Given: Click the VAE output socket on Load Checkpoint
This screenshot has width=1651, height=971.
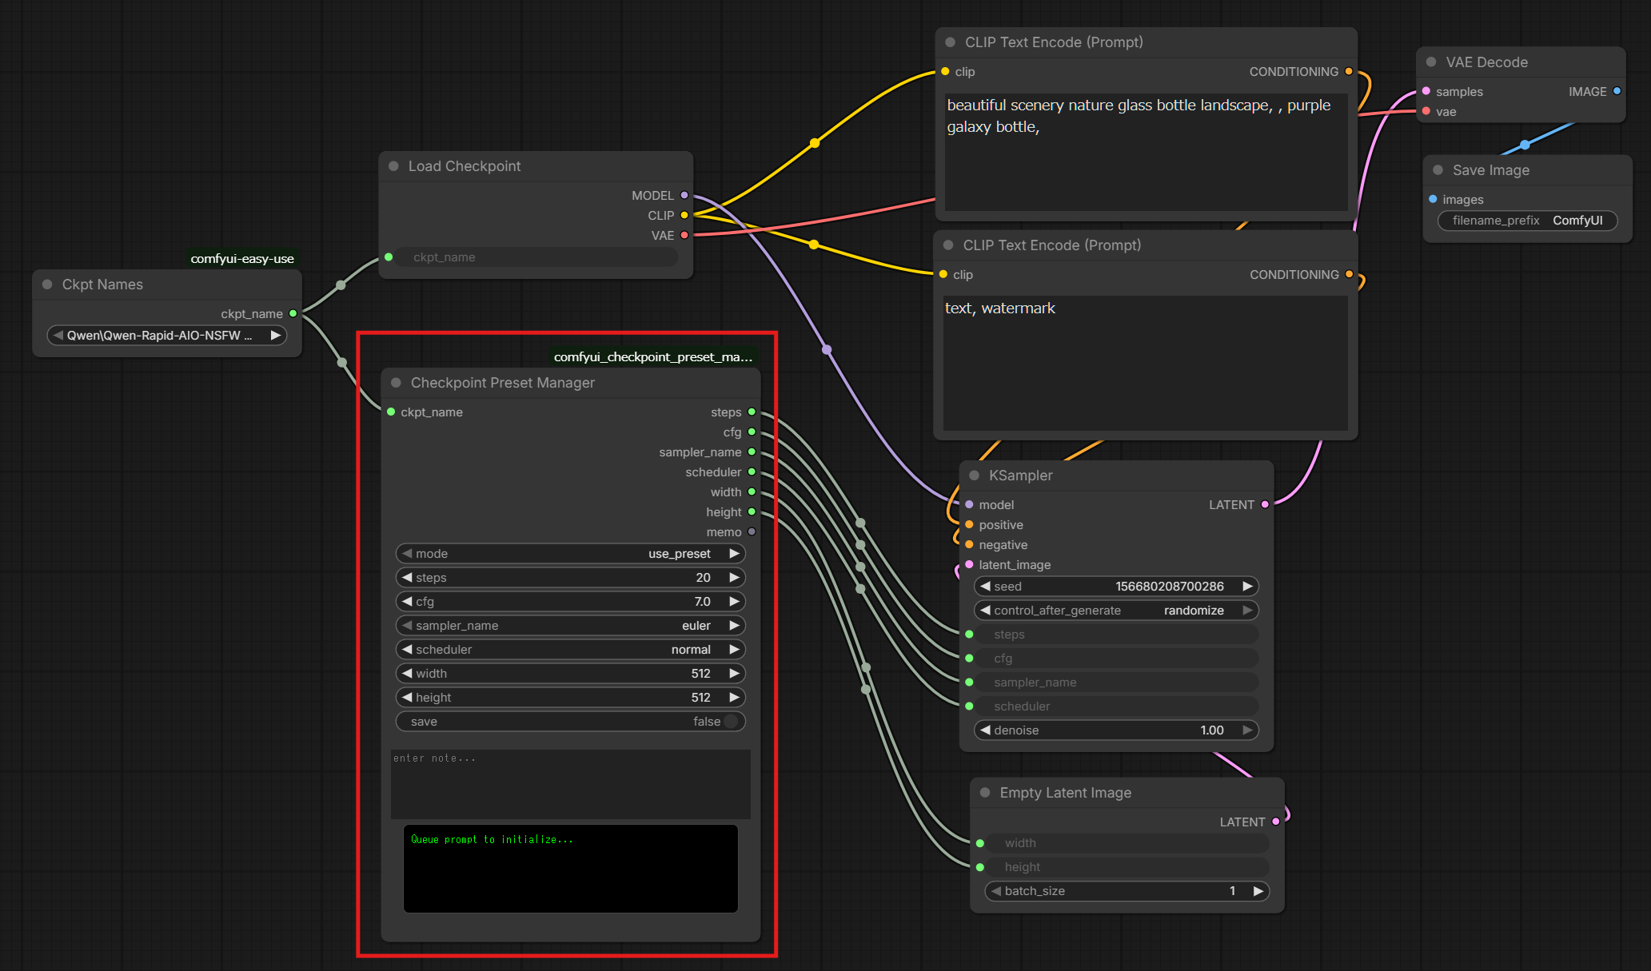Looking at the screenshot, I should (684, 235).
